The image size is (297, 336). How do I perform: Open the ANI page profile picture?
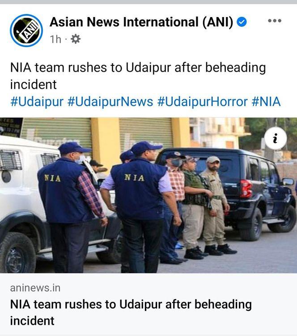pyautogui.click(x=26, y=30)
